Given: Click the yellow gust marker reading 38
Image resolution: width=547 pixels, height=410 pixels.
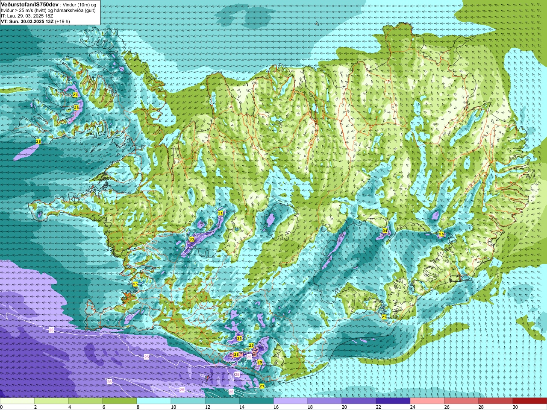Looking at the screenshot, I should tap(236, 354).
